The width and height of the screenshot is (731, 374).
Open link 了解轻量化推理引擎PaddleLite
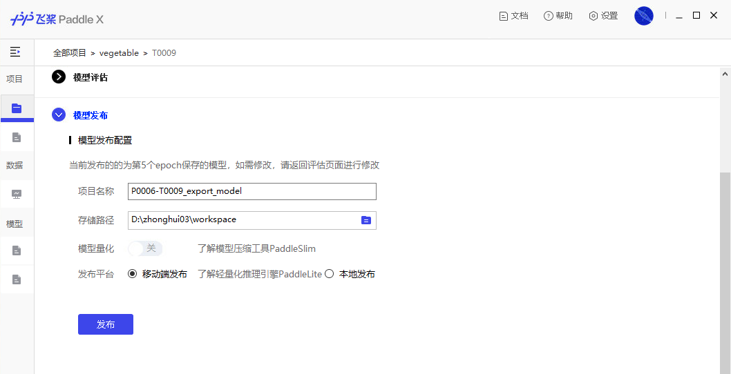point(260,274)
